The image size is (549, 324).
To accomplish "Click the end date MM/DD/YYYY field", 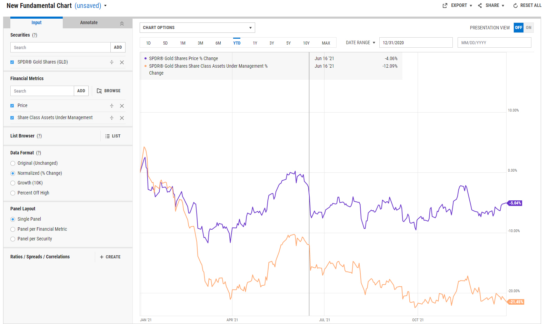I will pyautogui.click(x=494, y=42).
